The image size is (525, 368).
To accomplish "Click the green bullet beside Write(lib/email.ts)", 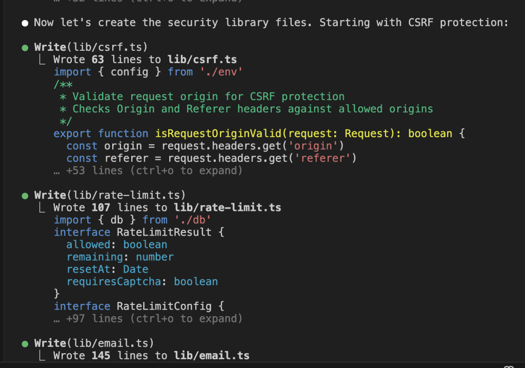I will (25, 343).
